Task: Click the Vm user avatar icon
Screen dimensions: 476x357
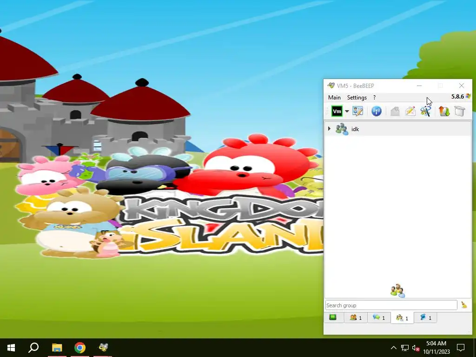Action: click(x=337, y=111)
